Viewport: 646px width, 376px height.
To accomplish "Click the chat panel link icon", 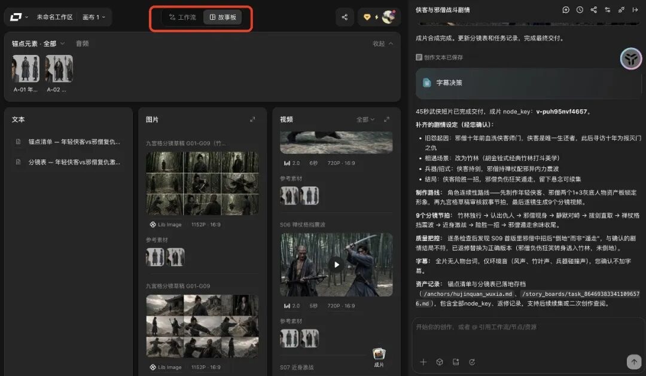I will [x=621, y=10].
